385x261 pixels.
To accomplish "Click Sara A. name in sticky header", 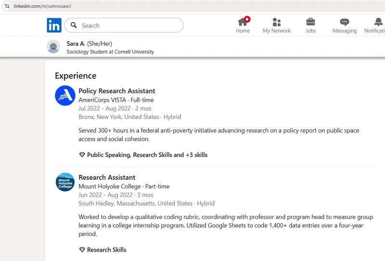I will [x=76, y=44].
